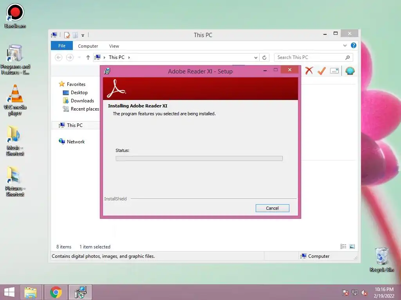Screen dimensions: 401x300
Task: Close the Adobe Reader XI Setup window
Action: 289,70
